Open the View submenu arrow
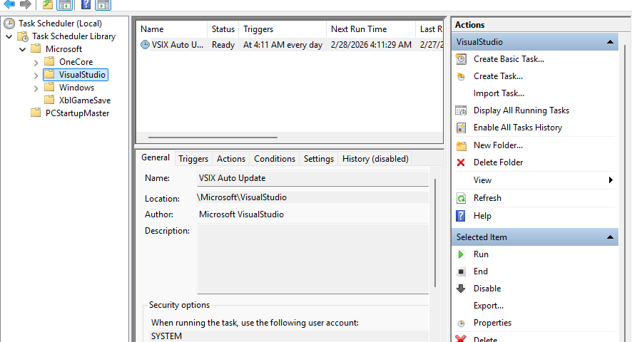The height and width of the screenshot is (342, 632). pyautogui.click(x=611, y=180)
